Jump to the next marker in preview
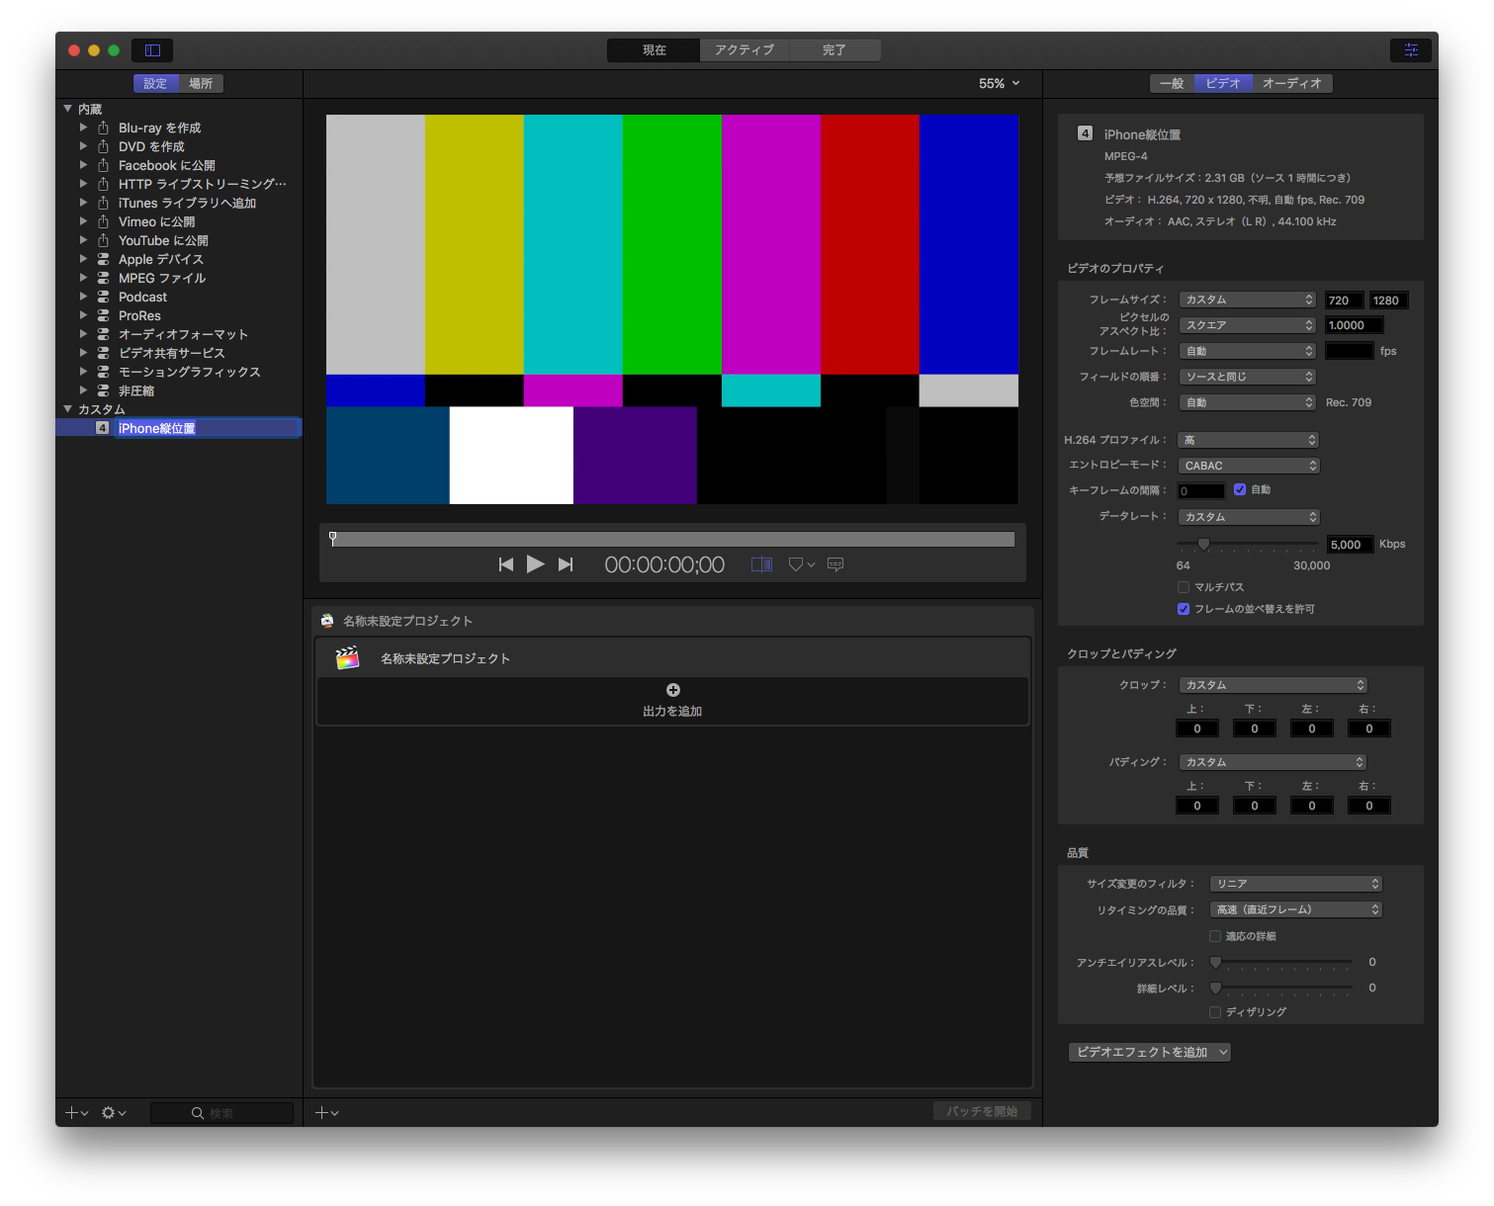This screenshot has height=1206, width=1494. [x=566, y=564]
